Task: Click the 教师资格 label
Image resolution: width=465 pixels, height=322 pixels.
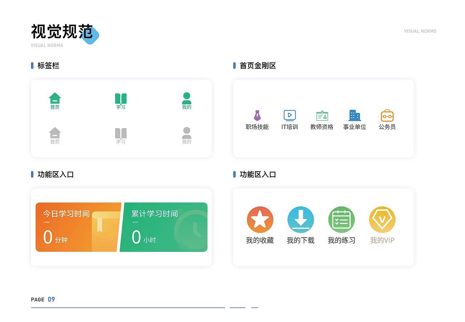Action: pos(322,127)
